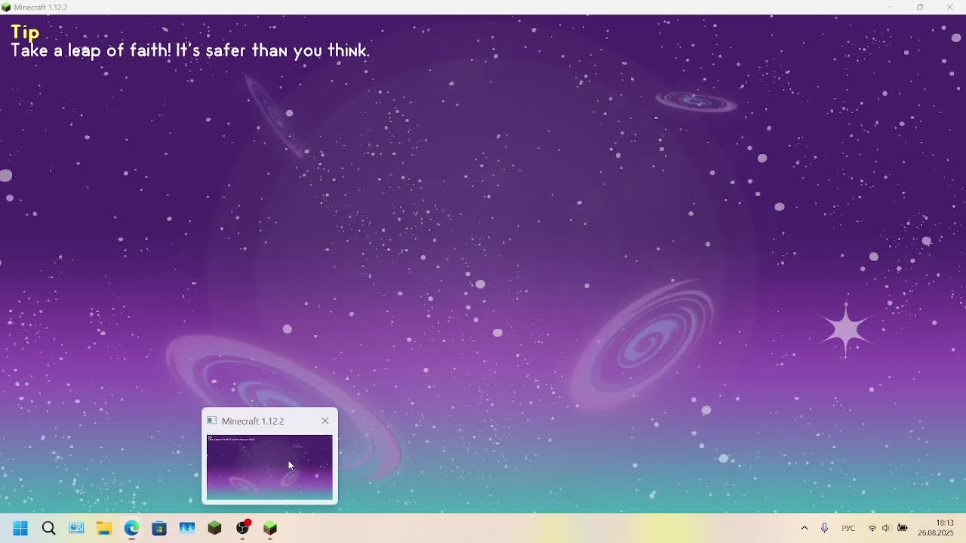Click the microphone tray icon
The height and width of the screenshot is (543, 966).
coord(824,528)
